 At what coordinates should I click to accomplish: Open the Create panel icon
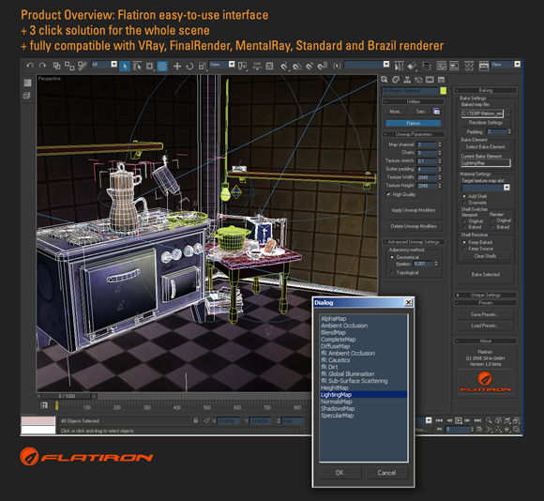coord(384,80)
